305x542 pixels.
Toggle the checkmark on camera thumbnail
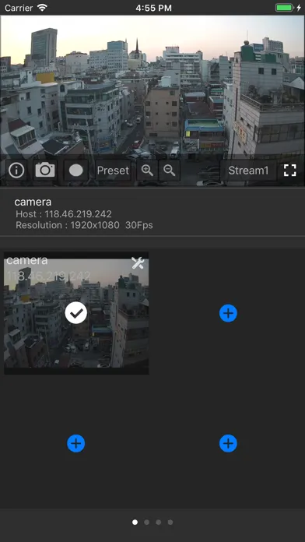coord(76,313)
